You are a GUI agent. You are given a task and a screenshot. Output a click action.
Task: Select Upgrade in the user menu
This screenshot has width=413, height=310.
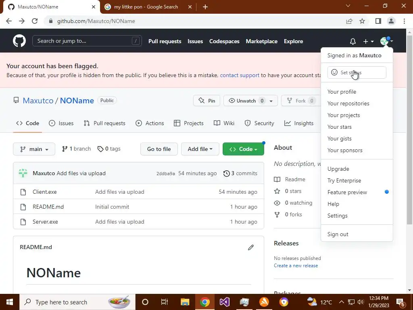338,169
